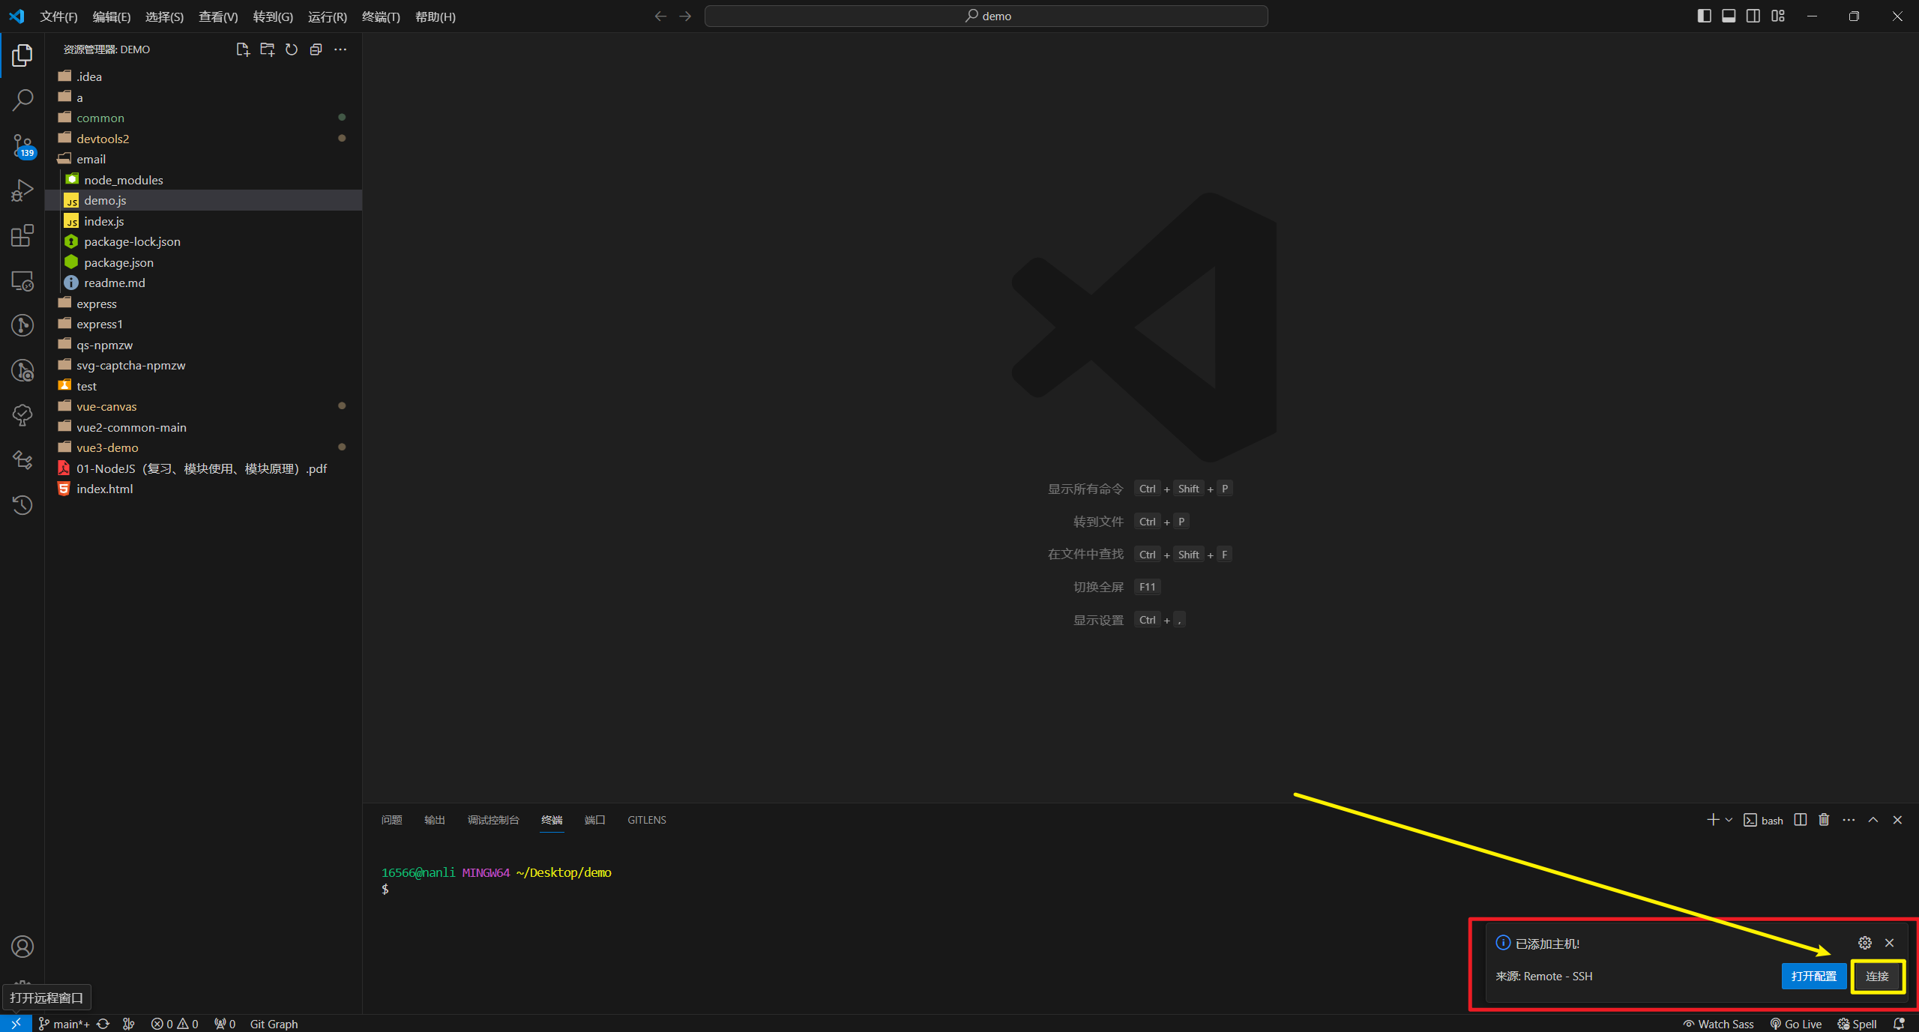Click the 连接 button in notification
Image resolution: width=1919 pixels, height=1032 pixels.
[1877, 977]
